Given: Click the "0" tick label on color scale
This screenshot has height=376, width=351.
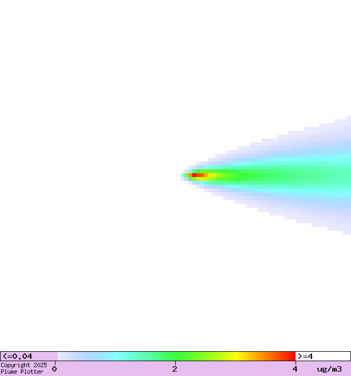Looking at the screenshot, I should [x=54, y=369].
